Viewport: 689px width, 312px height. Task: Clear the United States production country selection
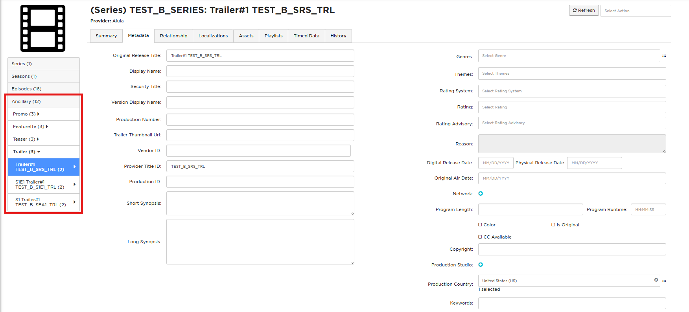[x=656, y=280]
